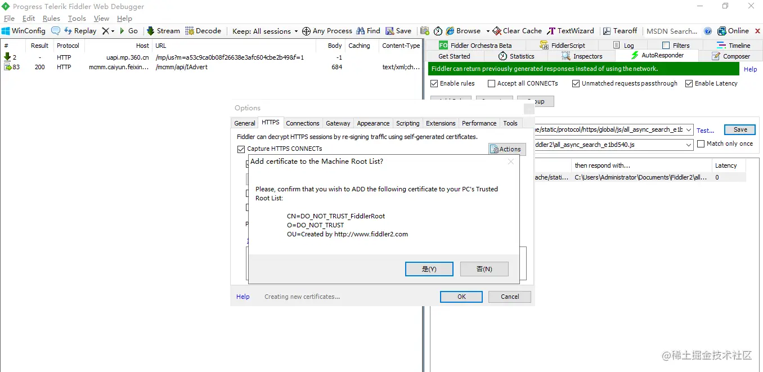Confirm certificate with 是(Y) button
The width and height of the screenshot is (763, 372).
point(429,269)
